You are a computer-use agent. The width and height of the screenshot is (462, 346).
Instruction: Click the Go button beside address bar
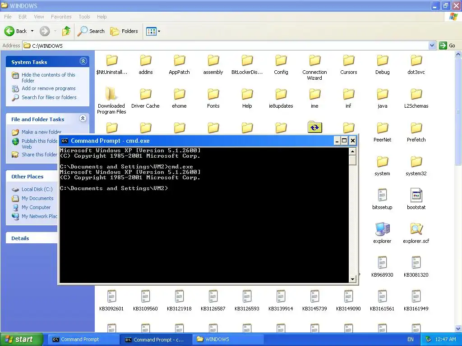pyautogui.click(x=447, y=46)
